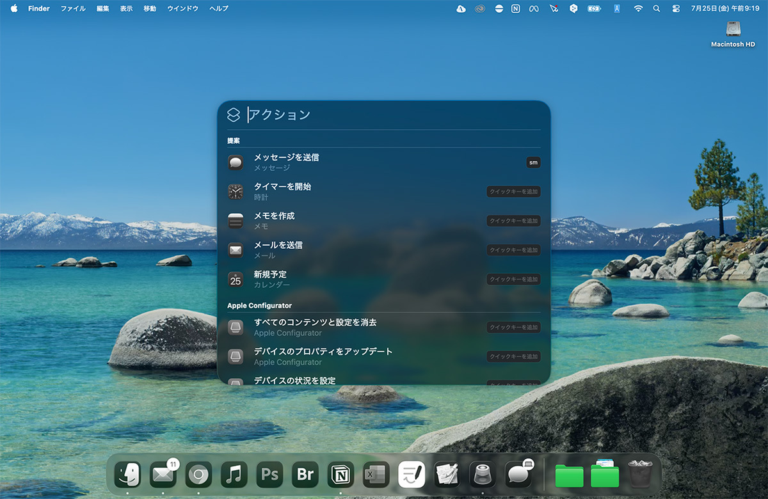Viewport: 768px width, 499px height.
Task: Pick the メールを送信 mail action
Action: [x=278, y=249]
